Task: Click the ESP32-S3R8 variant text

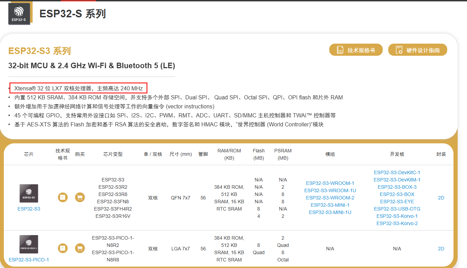Action: pos(113,194)
